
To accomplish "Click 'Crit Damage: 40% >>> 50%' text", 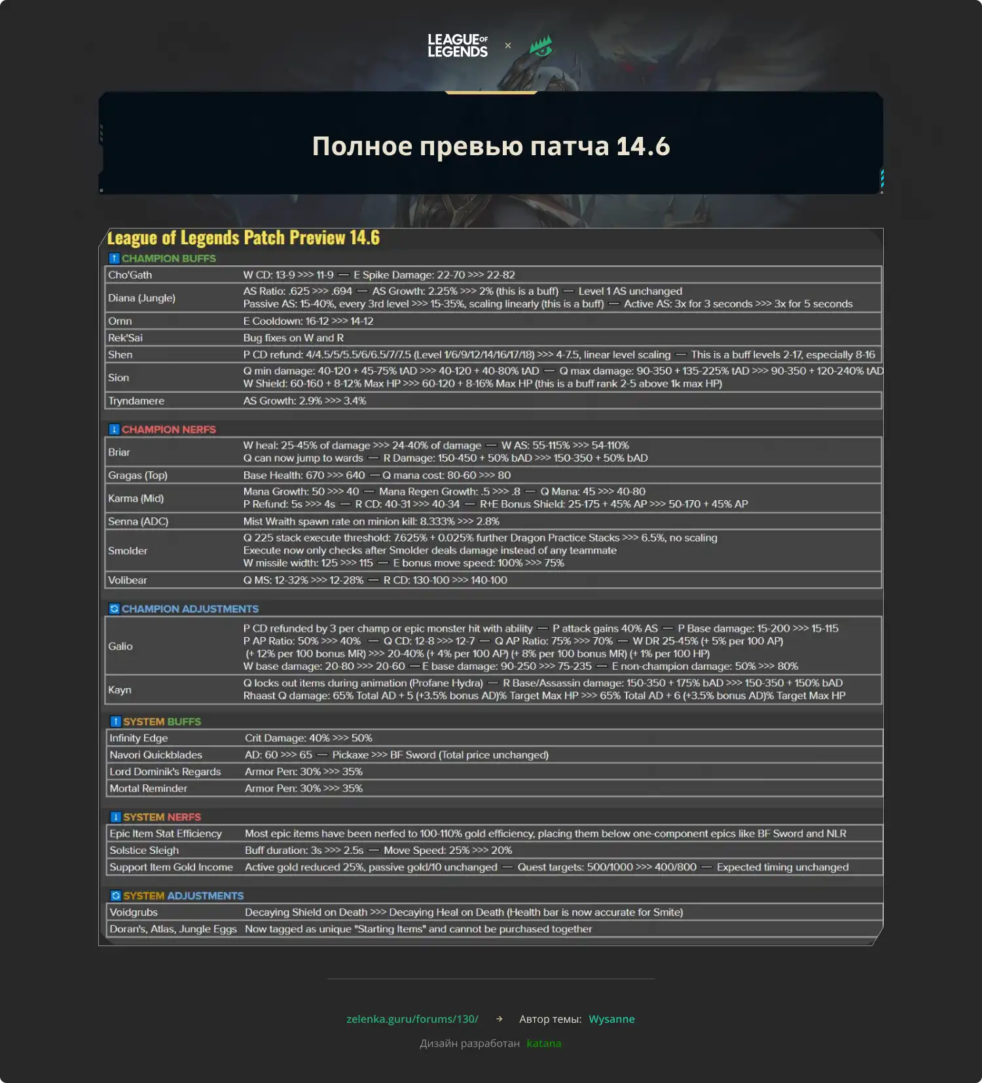I will [308, 738].
